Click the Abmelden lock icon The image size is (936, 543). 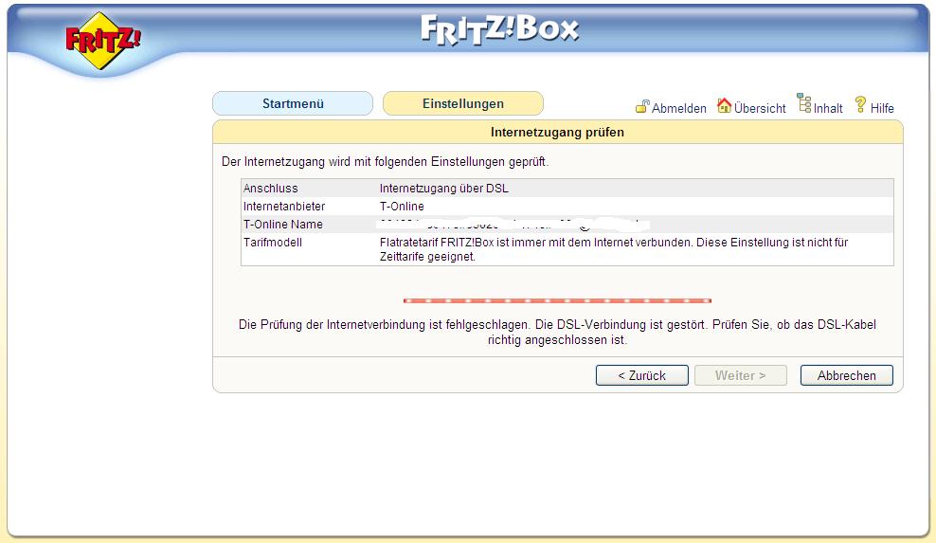coord(642,106)
